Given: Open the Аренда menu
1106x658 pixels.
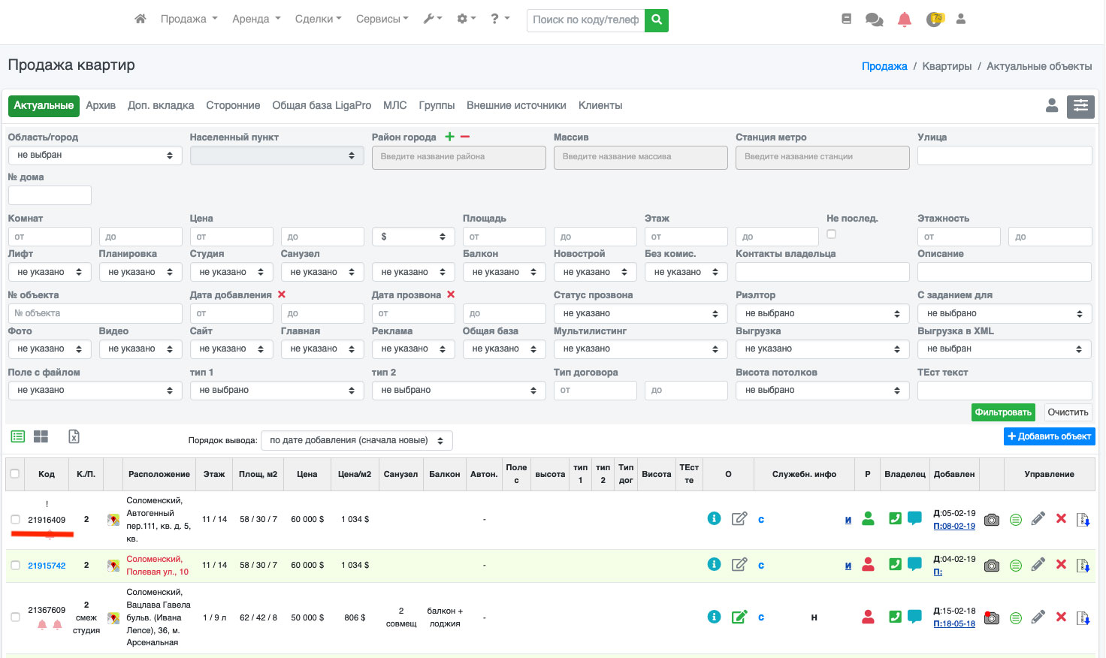Looking at the screenshot, I should pyautogui.click(x=255, y=19).
